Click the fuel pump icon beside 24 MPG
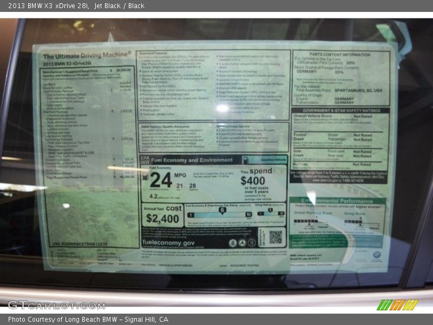 pos(145,177)
